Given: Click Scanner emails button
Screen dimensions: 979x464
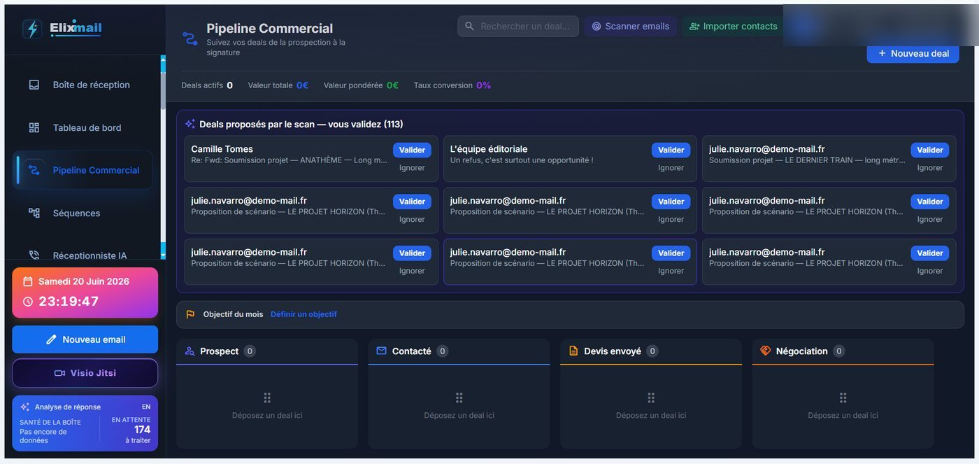Looking at the screenshot, I should point(630,26).
